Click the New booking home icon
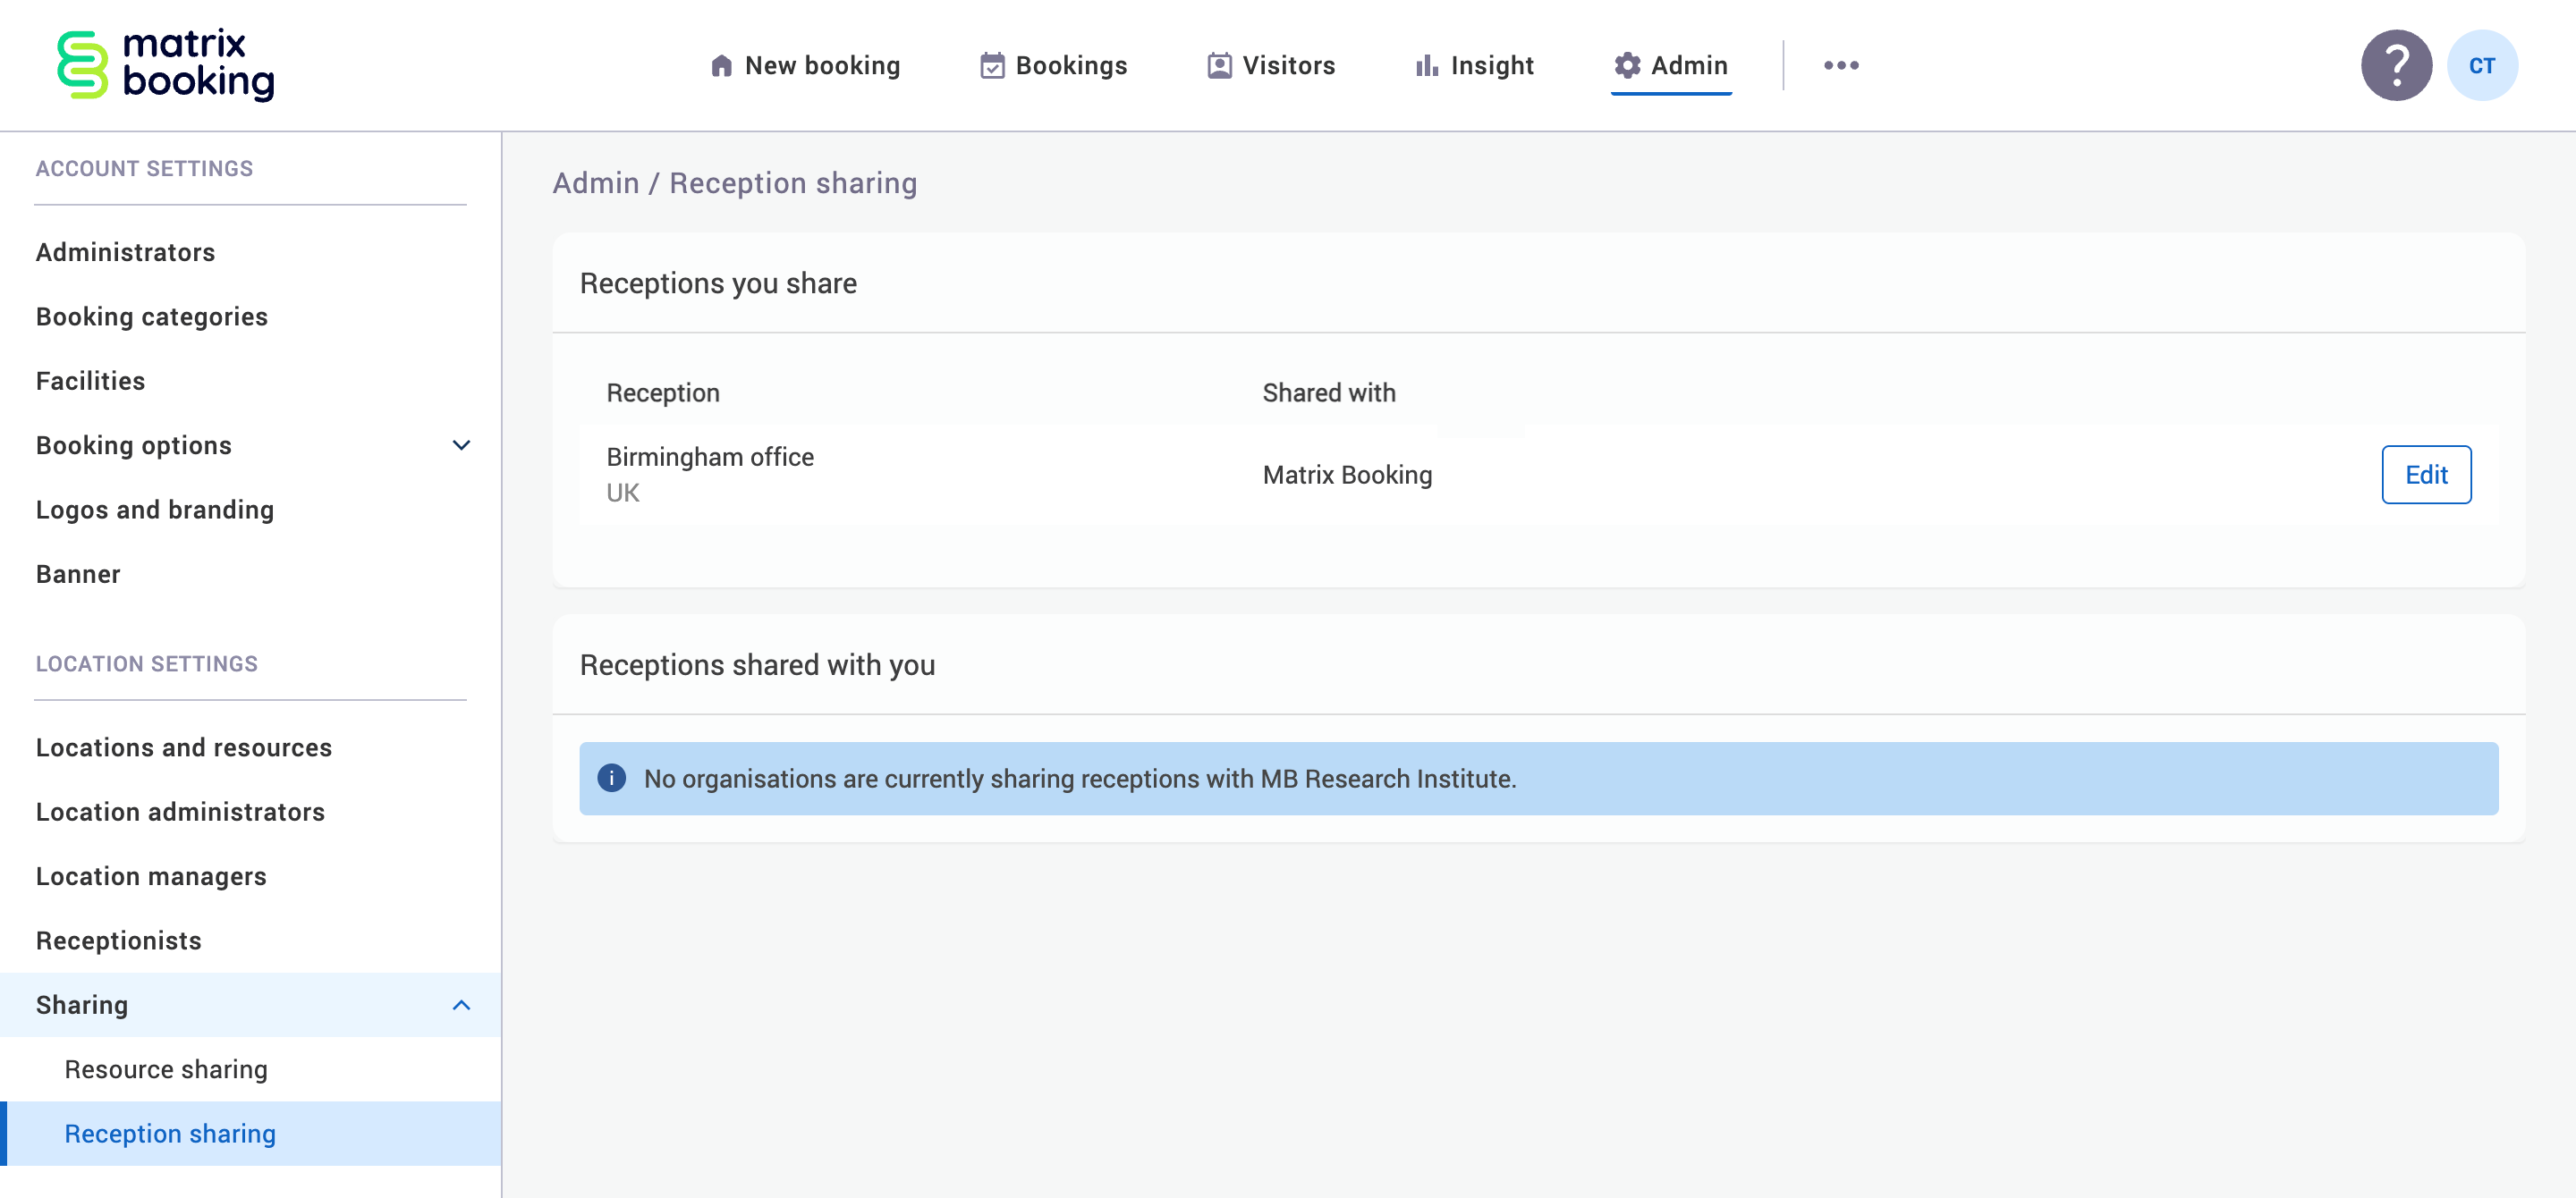 pos(721,66)
